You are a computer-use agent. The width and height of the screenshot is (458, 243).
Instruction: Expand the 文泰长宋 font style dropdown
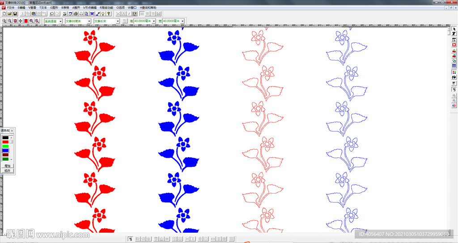click(x=118, y=21)
